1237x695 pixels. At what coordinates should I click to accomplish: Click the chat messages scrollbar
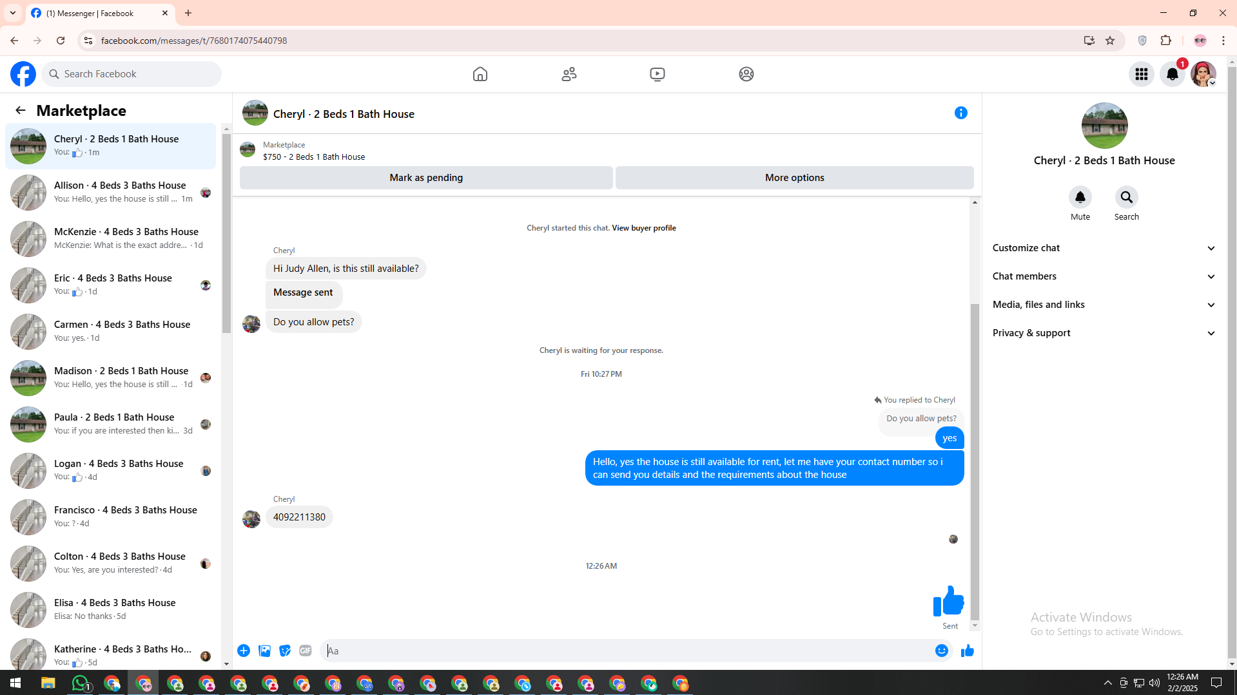975,461
